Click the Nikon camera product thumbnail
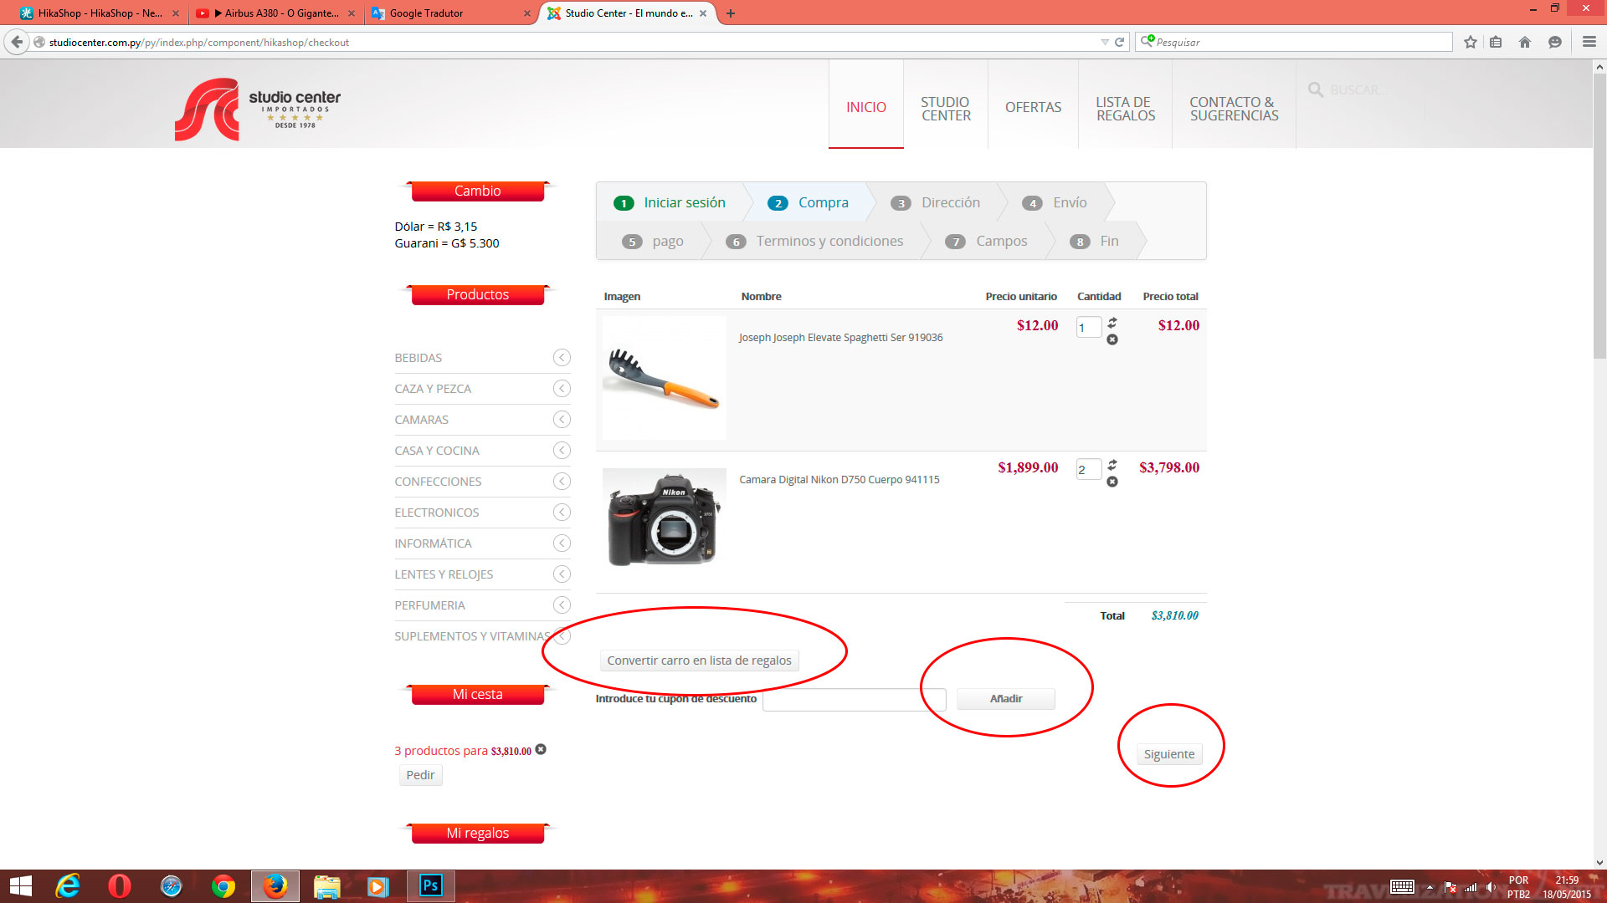1607x903 pixels. [664, 518]
